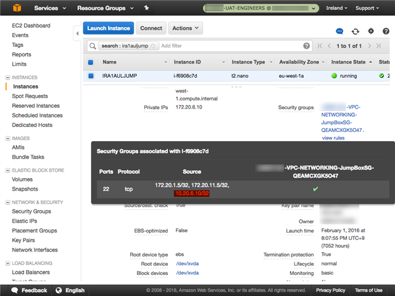Open the Root device /dev/xvda link
The image size is (395, 296).
[x=187, y=263]
